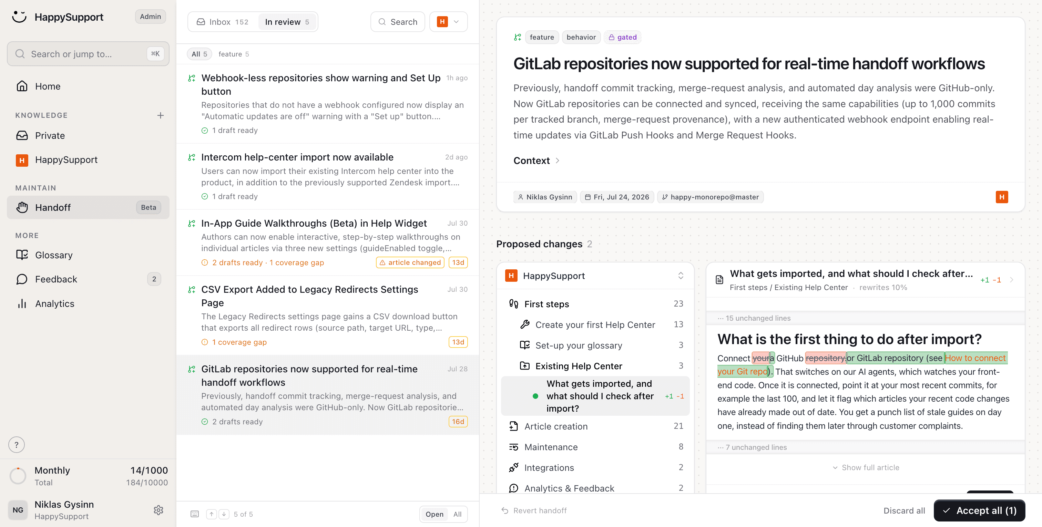Switch list filter to All handoffs
The image size is (1042, 527).
(x=457, y=514)
